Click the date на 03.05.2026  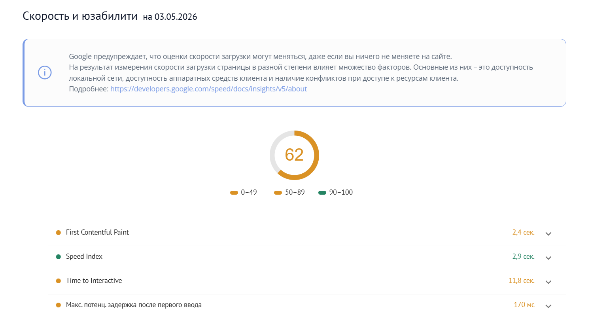click(170, 17)
